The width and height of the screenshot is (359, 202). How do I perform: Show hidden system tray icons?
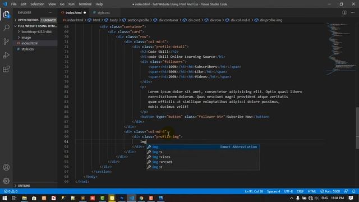pyautogui.click(x=291, y=198)
